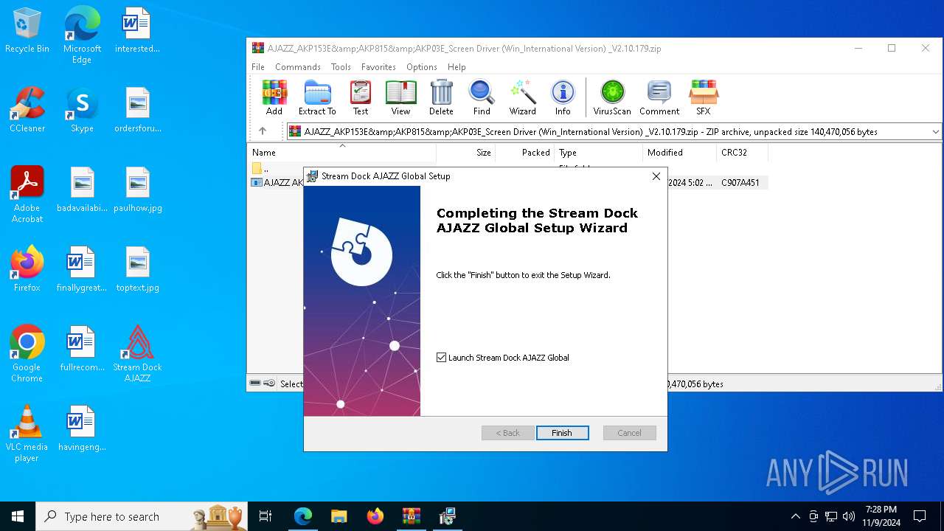Uncheck Launch Stream Dock AJAZZ Global
This screenshot has height=531, width=944.
click(x=442, y=358)
